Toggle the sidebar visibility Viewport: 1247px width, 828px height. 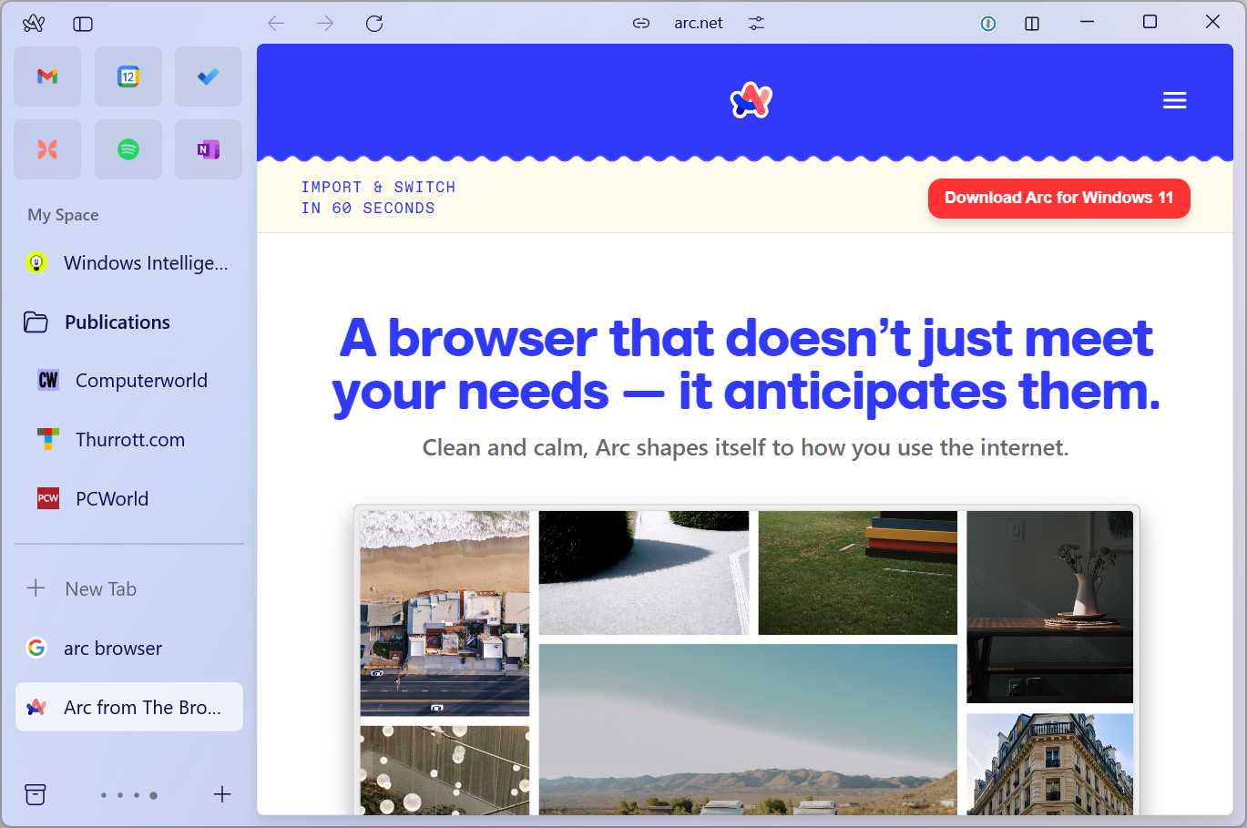[82, 23]
